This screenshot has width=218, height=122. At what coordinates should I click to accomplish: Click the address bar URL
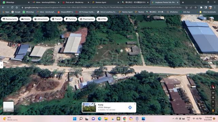104,7
